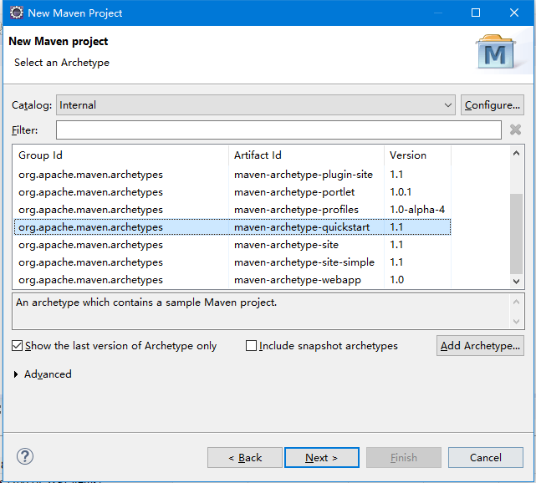Click the Configure... button

(492, 105)
